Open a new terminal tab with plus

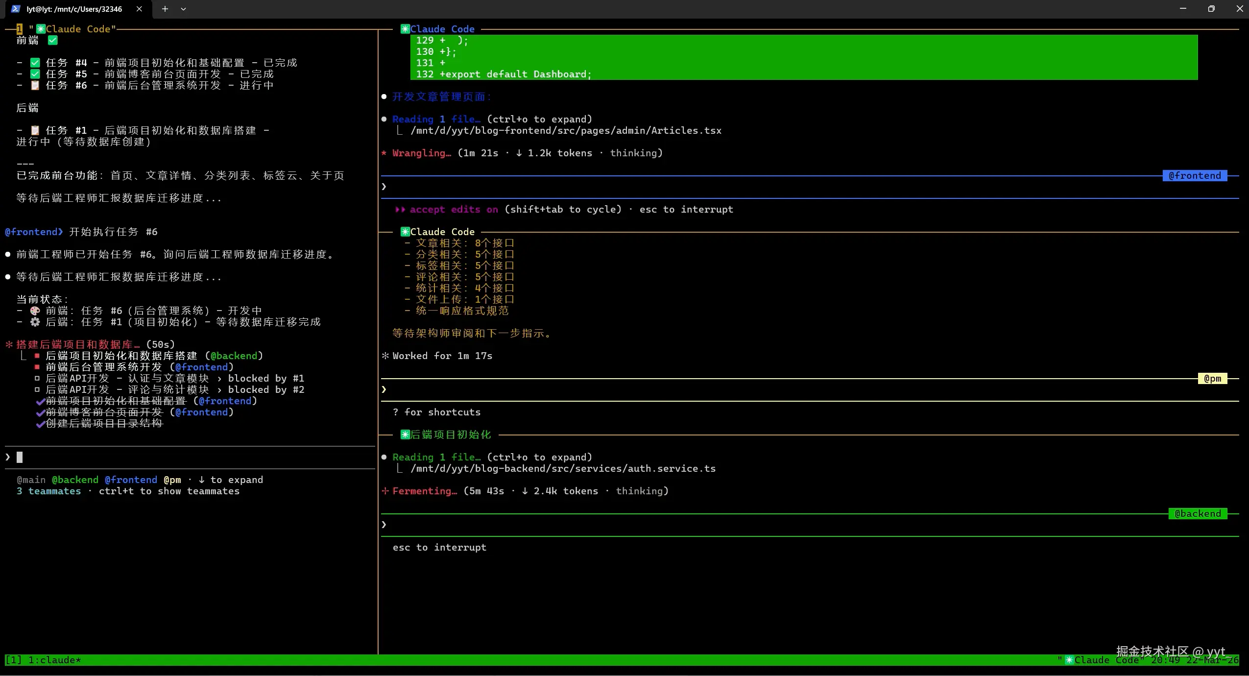coord(165,9)
